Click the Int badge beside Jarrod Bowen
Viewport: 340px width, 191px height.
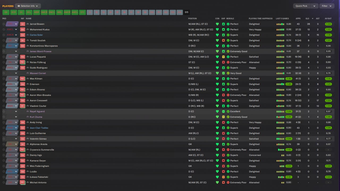click(23, 24)
